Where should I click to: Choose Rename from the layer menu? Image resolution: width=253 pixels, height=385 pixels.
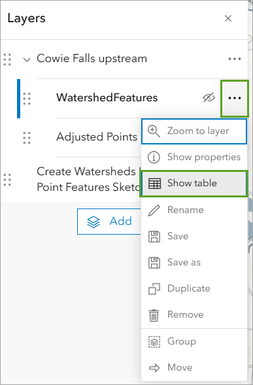194,210
